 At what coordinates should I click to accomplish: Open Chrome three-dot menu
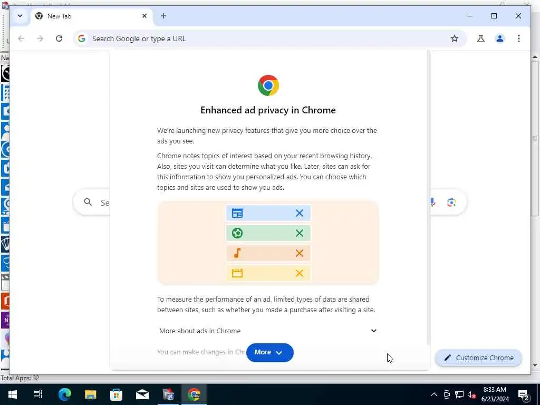pyautogui.click(x=519, y=38)
